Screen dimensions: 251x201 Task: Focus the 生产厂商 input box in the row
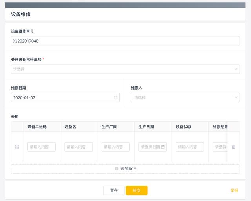115,147
